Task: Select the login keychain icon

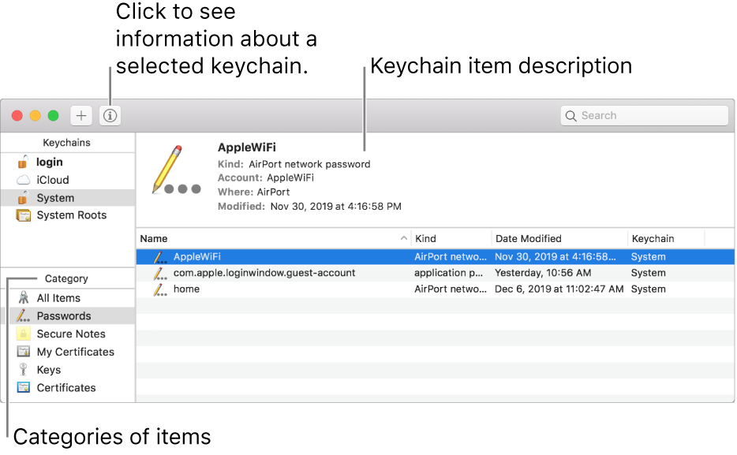Action: 21,162
